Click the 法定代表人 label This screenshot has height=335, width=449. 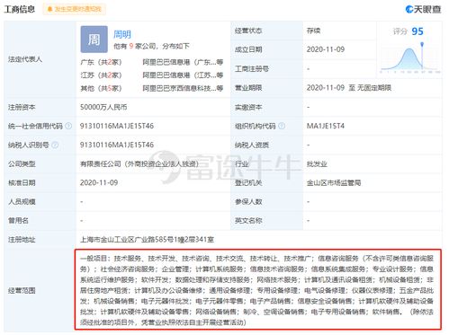point(25,59)
